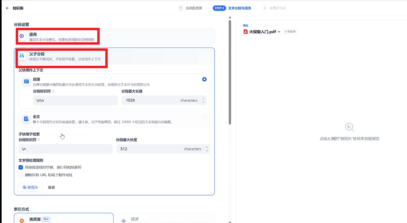Click the 重置 button
407x223 pixels.
(51, 187)
